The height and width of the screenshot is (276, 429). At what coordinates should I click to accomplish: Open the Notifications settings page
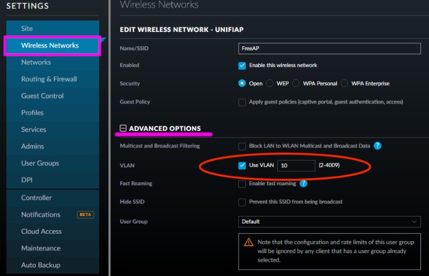click(52, 215)
